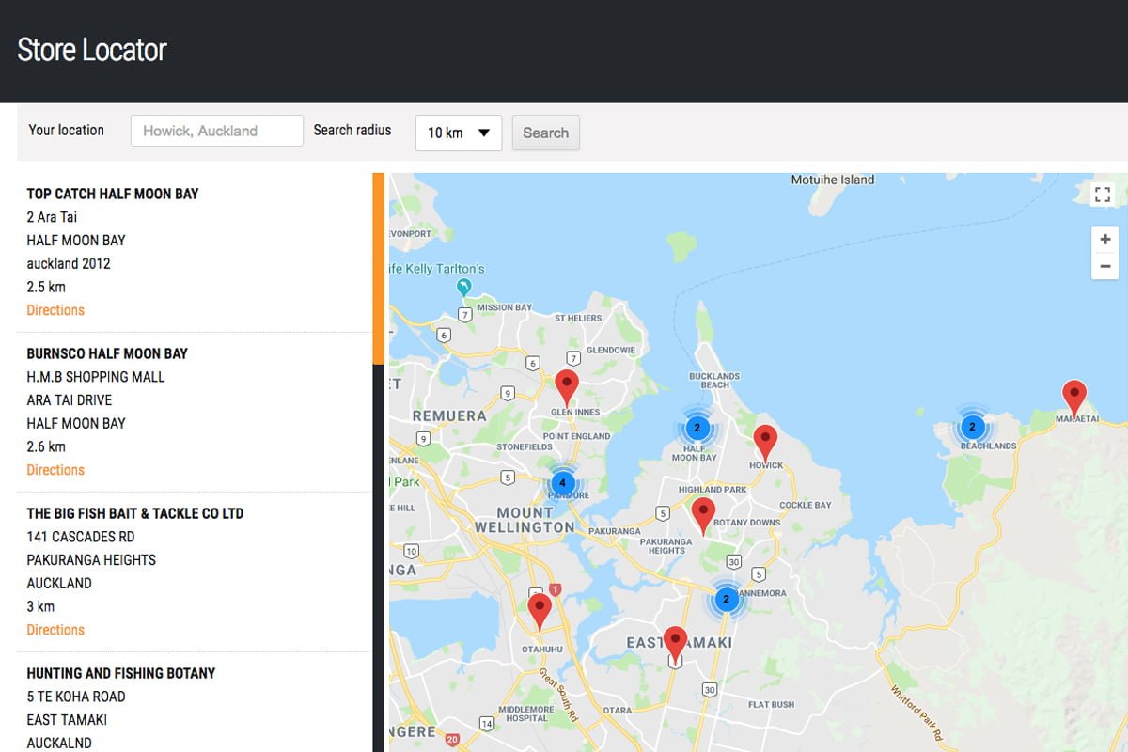The height and width of the screenshot is (752, 1128).
Task: Open the Beachlands cluster of 2 stores
Action: [x=973, y=427]
